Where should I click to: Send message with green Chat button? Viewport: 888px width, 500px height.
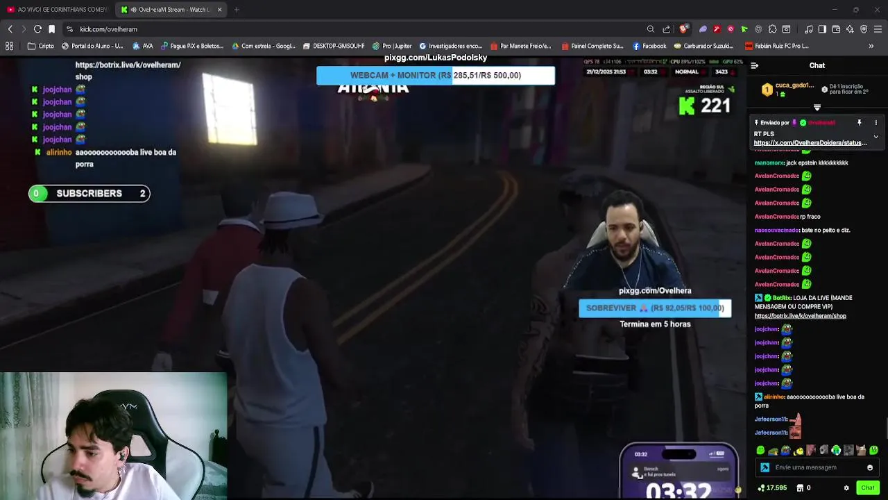(868, 488)
